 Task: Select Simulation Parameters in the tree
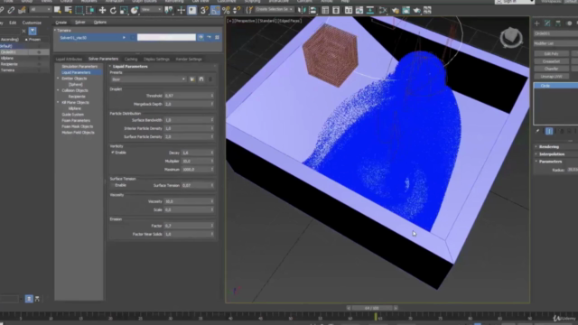[x=79, y=66]
